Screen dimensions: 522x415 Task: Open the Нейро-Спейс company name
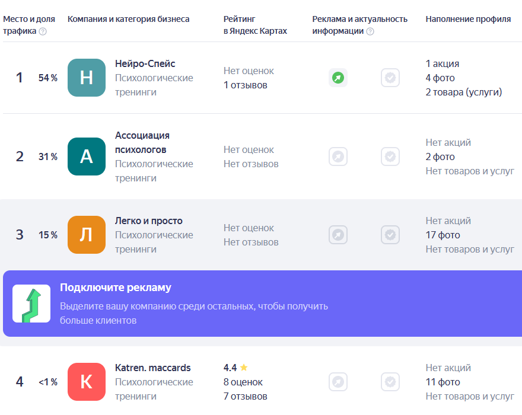point(145,63)
